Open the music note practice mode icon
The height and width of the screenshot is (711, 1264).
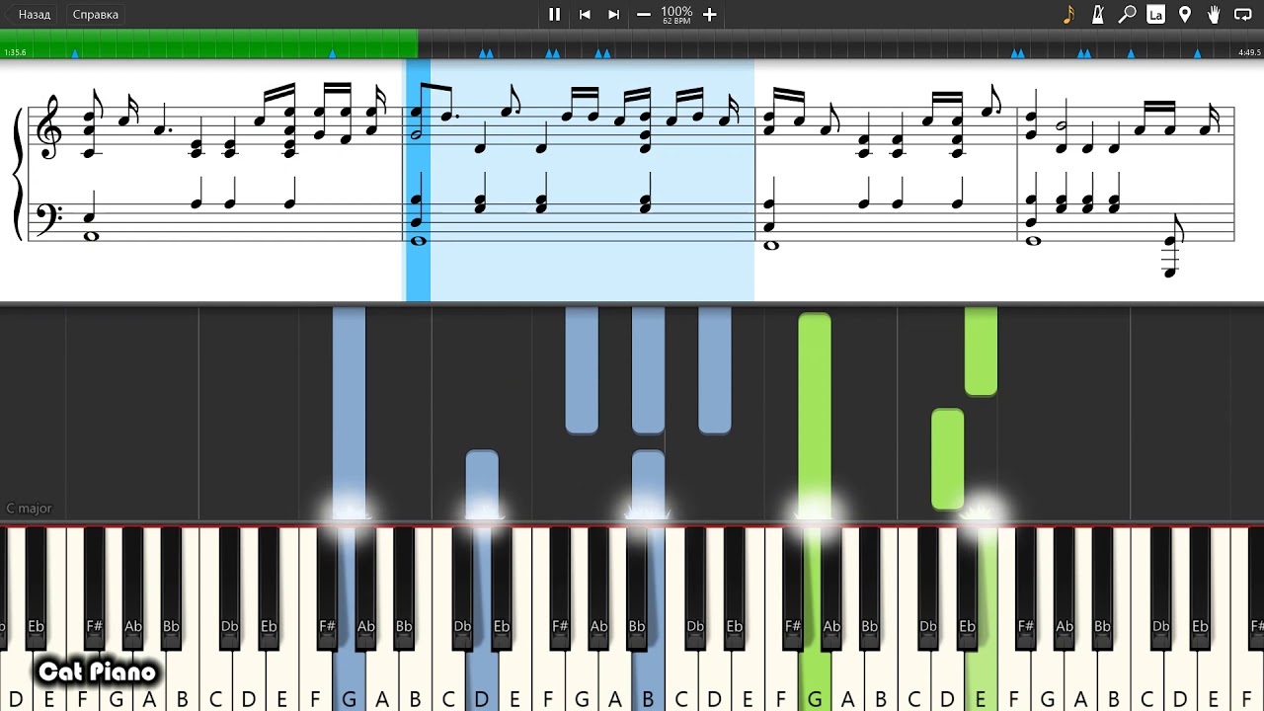[x=1068, y=14]
